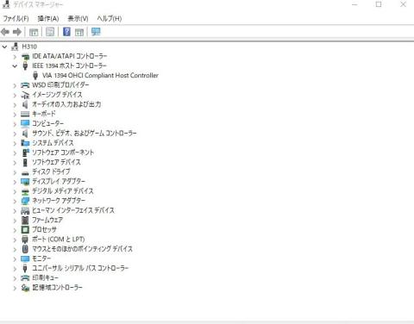
Task: Open the ヘルプ(H) menu
Action: click(110, 19)
